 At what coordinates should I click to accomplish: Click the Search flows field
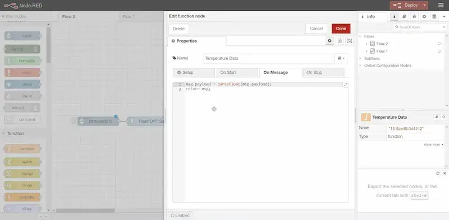tap(418, 27)
